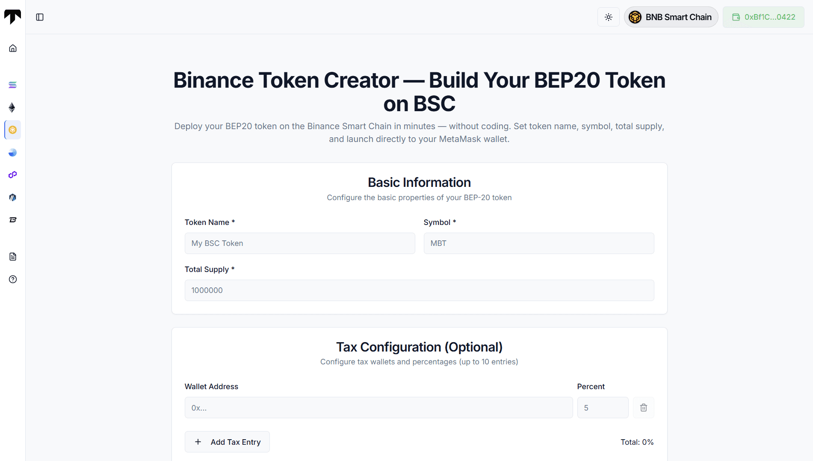Select the Arbitrum chain icon in sidebar
813x461 pixels.
13,197
